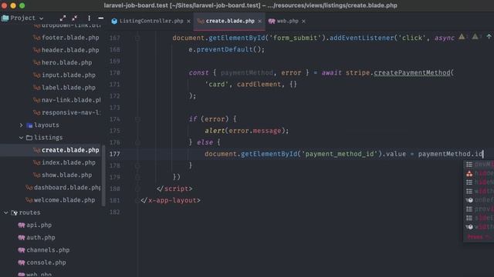494x277 pixels.
Task: Collapse the listings folder
Action: 21,138
